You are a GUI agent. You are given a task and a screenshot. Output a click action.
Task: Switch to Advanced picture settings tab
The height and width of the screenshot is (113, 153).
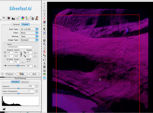coord(25,82)
